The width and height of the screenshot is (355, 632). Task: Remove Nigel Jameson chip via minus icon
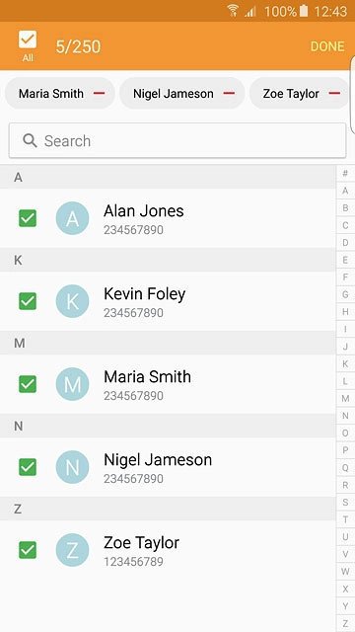coord(229,94)
